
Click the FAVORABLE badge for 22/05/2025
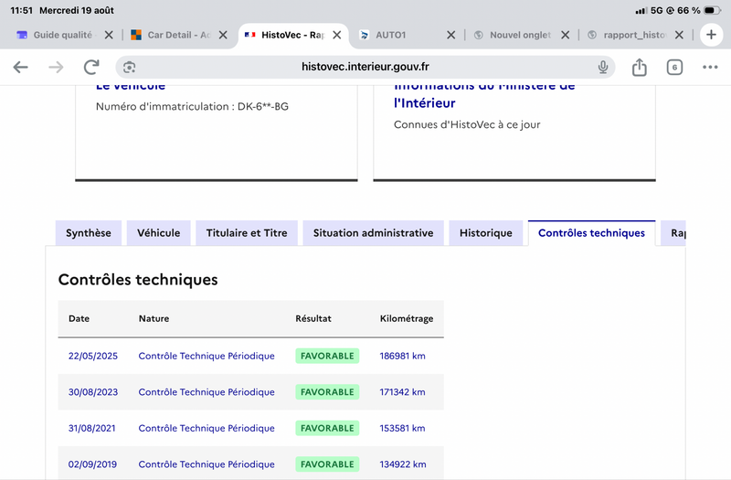[x=327, y=356]
